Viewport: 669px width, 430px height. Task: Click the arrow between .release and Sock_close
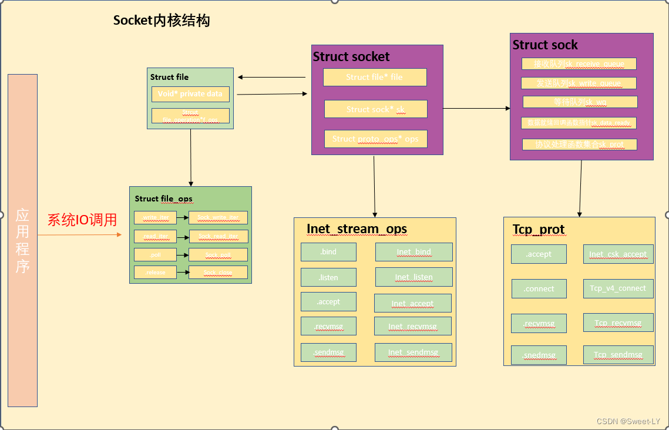[x=181, y=272]
